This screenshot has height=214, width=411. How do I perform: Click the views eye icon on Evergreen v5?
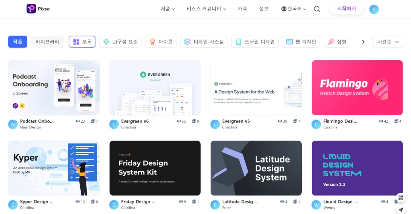coord(280,121)
